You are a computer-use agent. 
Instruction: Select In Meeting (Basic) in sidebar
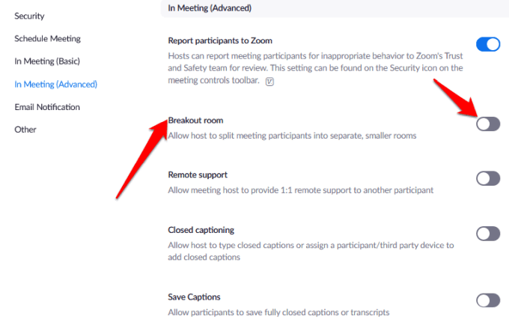[46, 61]
